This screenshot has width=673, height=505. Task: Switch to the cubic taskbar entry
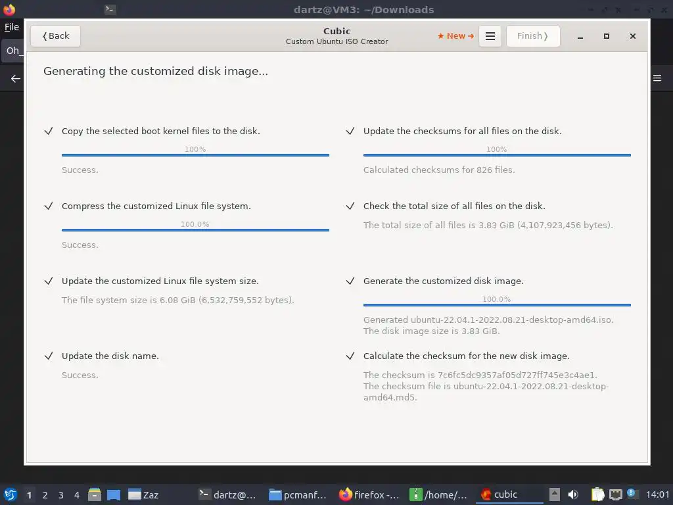click(509, 494)
